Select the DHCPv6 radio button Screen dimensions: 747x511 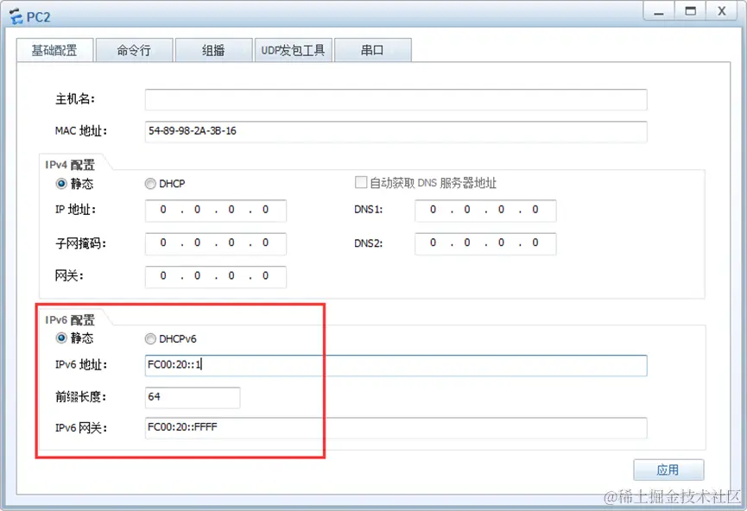[150, 338]
